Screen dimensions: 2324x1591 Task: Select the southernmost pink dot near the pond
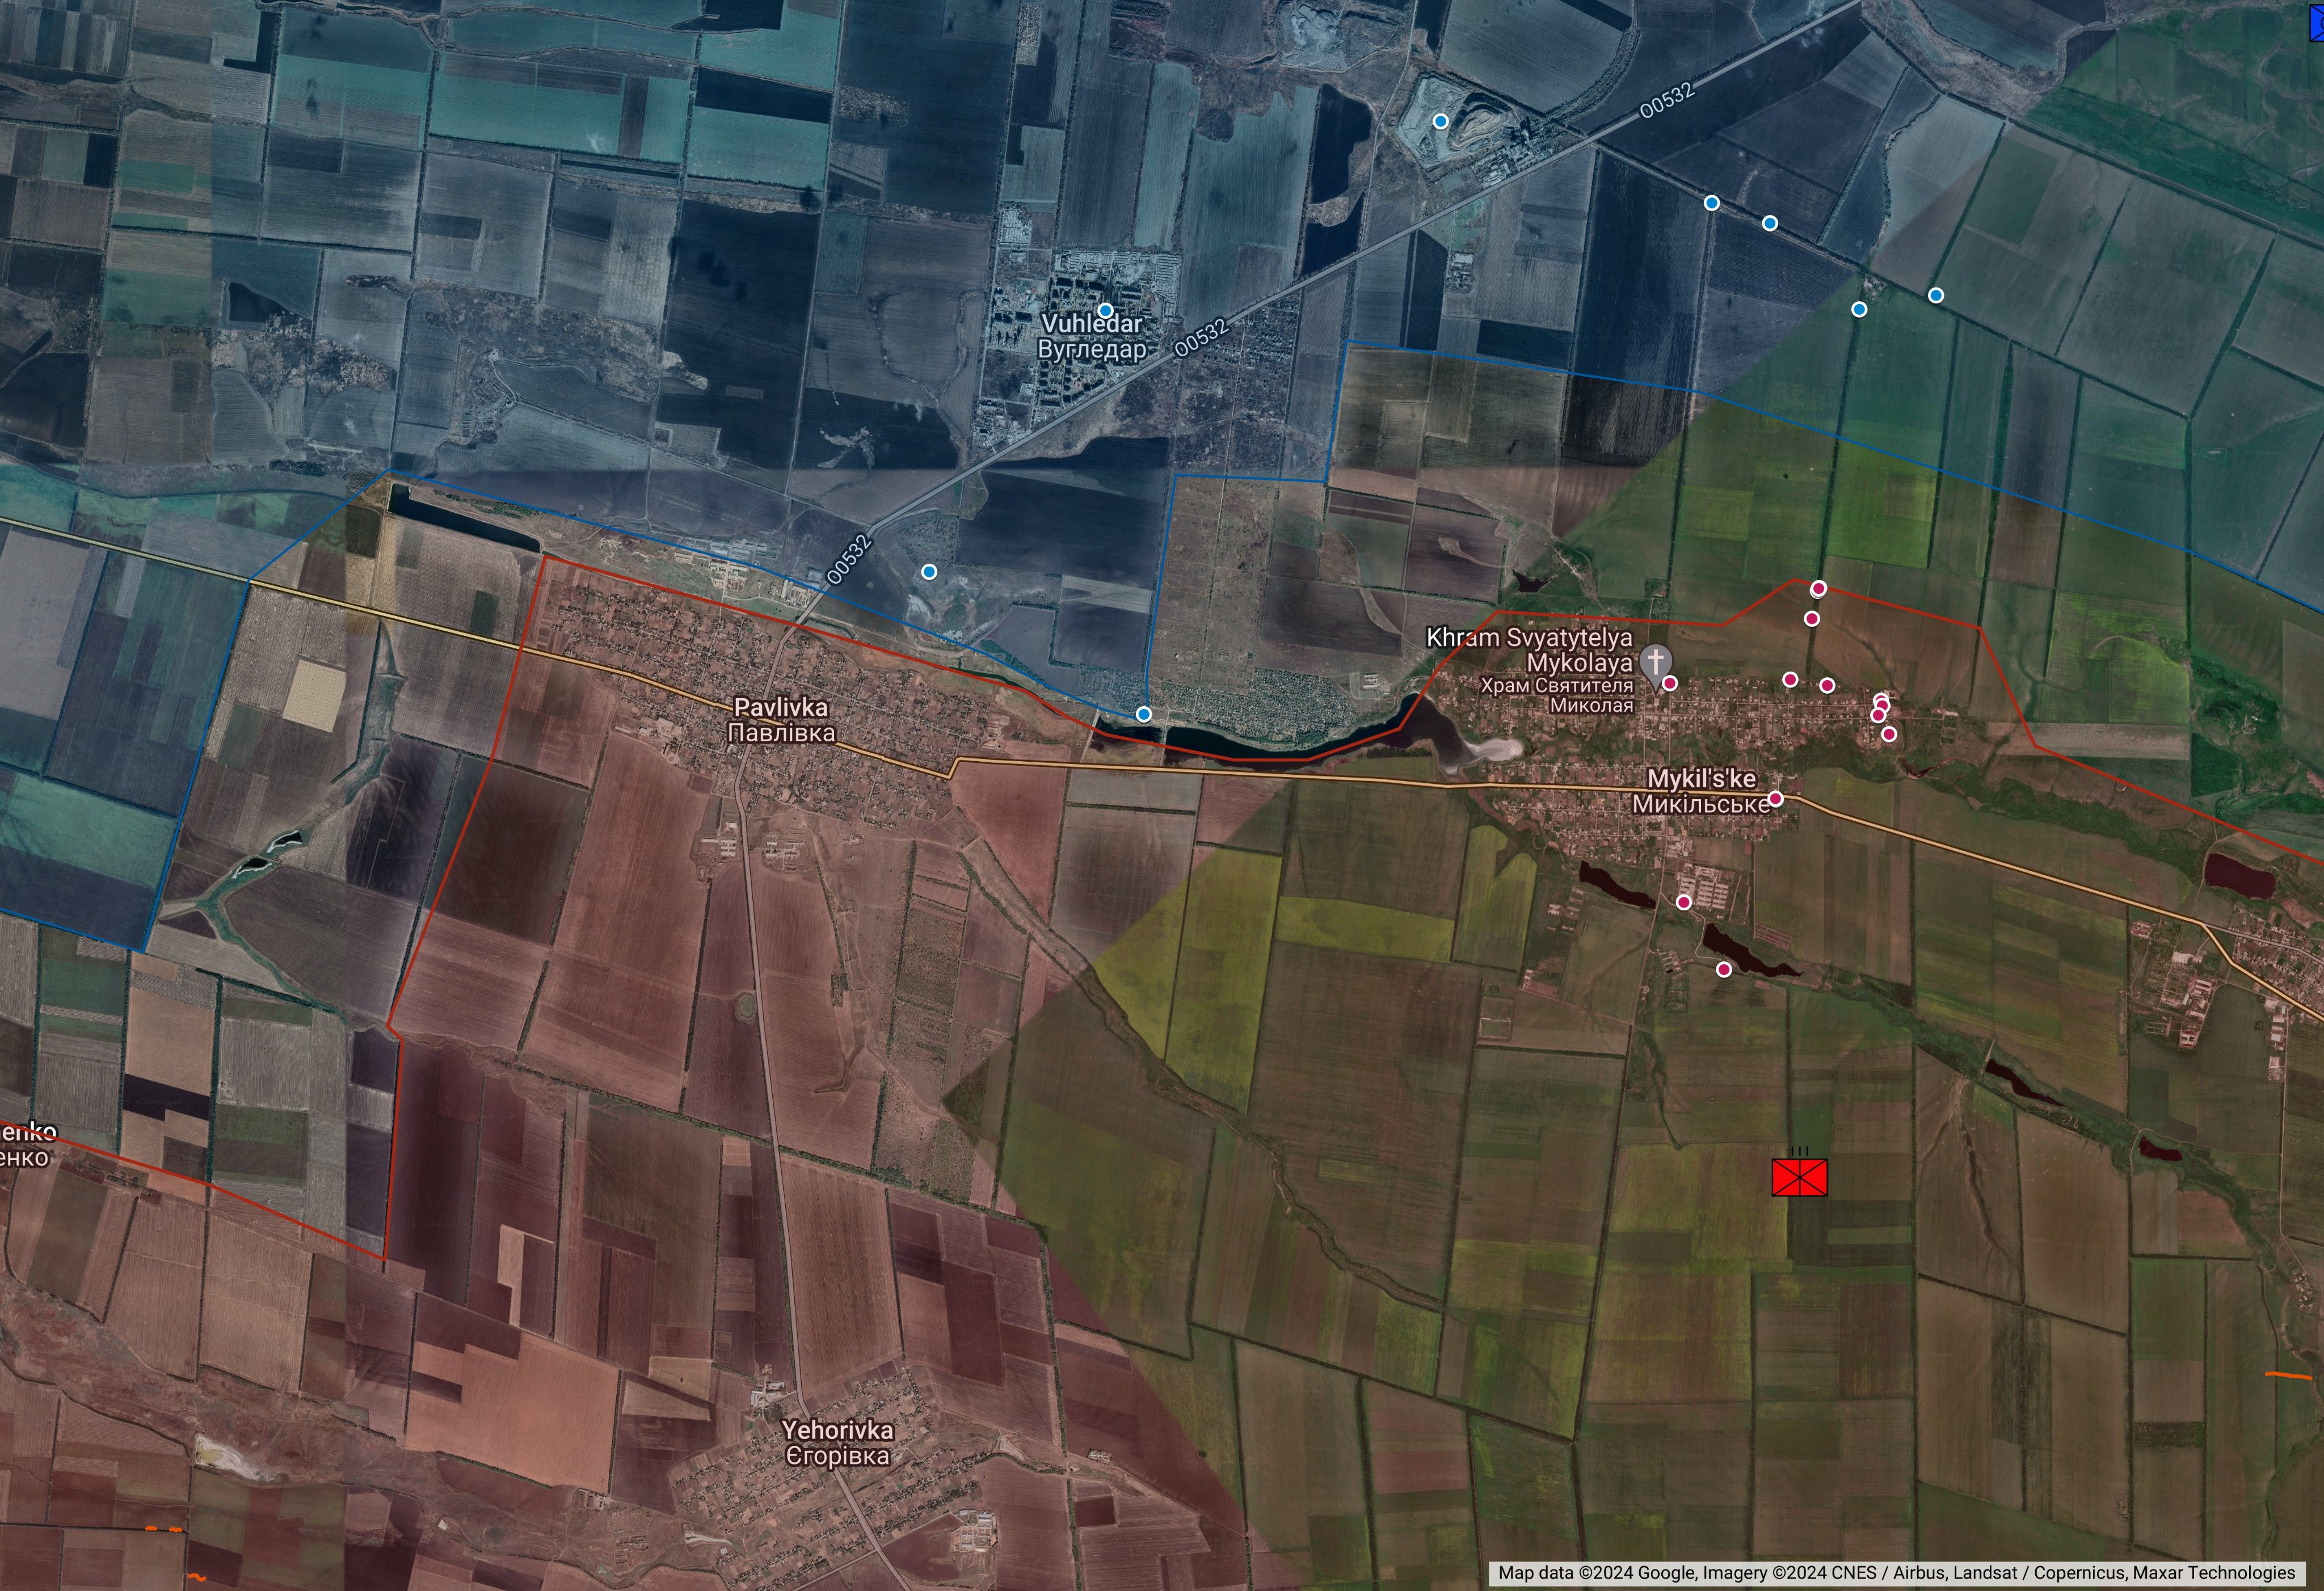pyautogui.click(x=1724, y=969)
